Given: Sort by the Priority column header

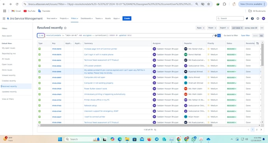Looking at the screenshot, I should (210, 43).
